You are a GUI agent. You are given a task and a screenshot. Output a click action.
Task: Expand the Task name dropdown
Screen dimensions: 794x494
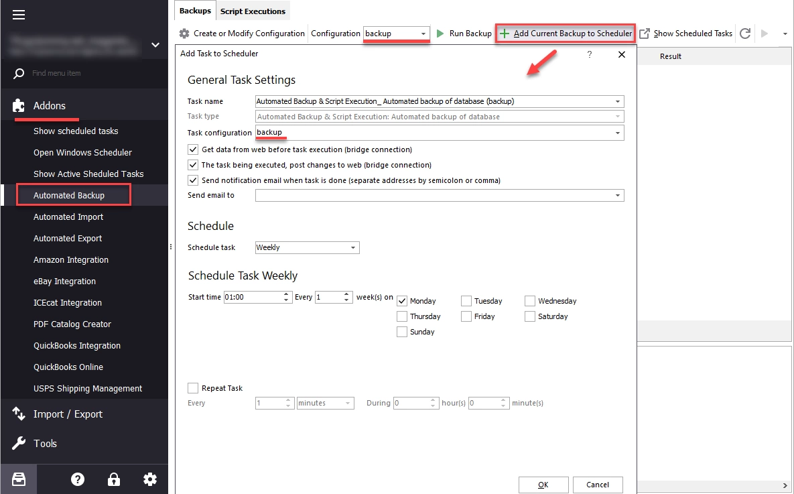click(618, 101)
